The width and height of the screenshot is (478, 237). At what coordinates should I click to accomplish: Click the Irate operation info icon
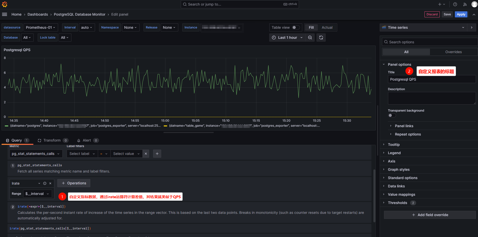pyautogui.click(x=45, y=183)
